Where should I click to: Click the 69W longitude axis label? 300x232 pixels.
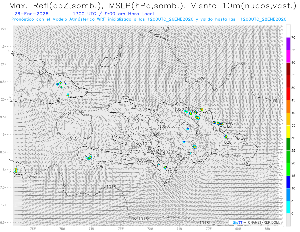point(238,228)
